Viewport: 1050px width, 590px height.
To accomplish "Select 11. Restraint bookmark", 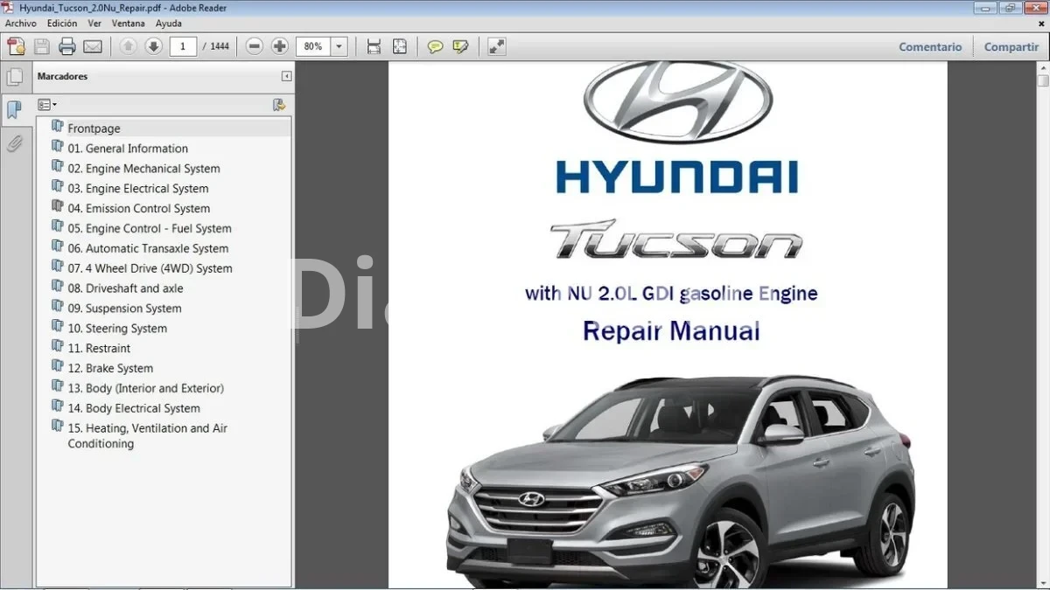I will pyautogui.click(x=99, y=349).
